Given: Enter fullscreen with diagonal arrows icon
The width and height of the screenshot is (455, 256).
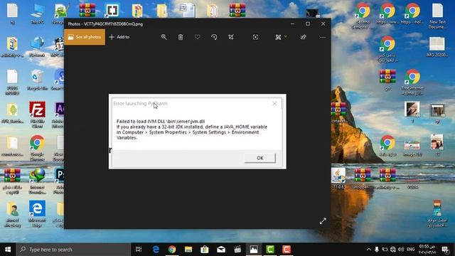Looking at the screenshot, I should click(323, 221).
